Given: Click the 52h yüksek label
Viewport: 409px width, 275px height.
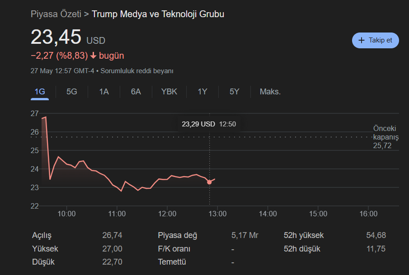Looking at the screenshot, I should [x=304, y=235].
